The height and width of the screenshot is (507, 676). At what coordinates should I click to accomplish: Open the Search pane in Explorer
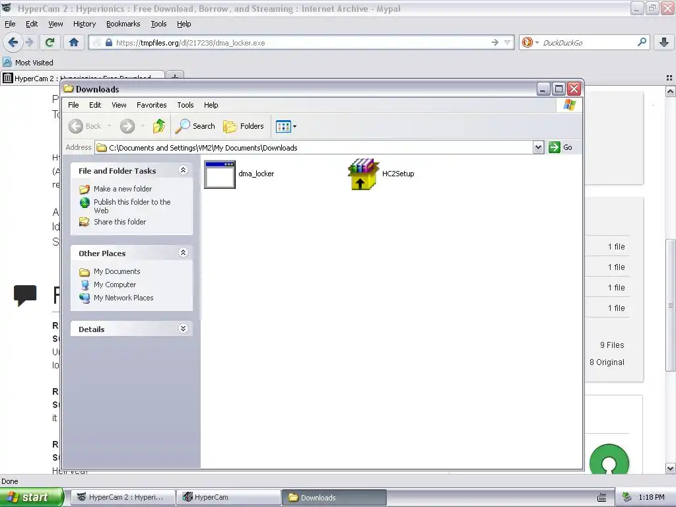point(195,126)
